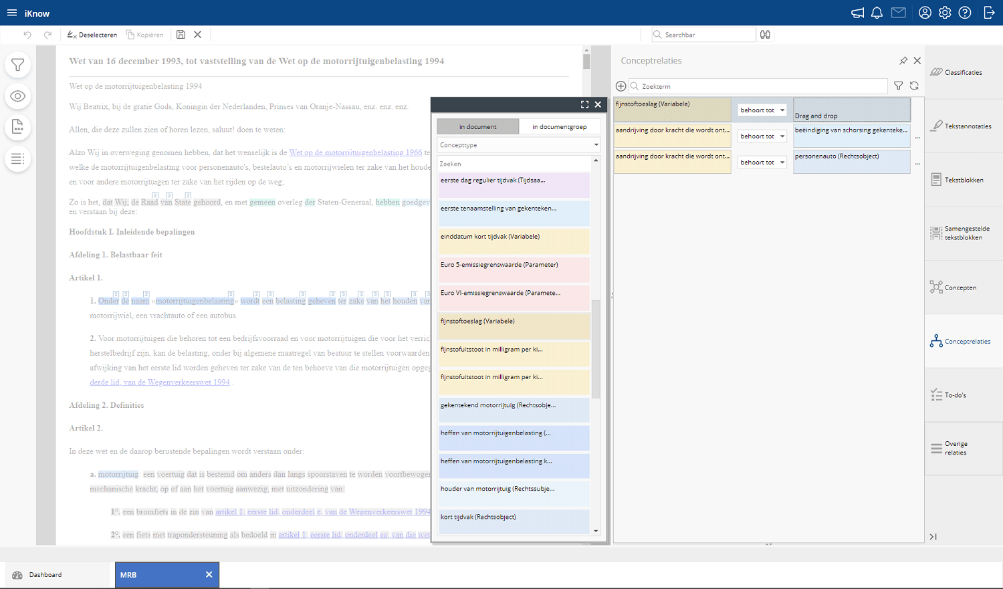
Task: Open the hamburger main menu
Action: pyautogui.click(x=12, y=13)
